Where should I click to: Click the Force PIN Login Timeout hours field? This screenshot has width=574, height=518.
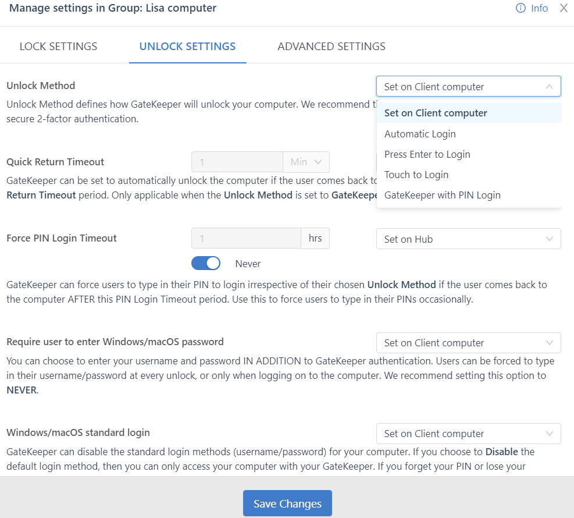pyautogui.click(x=246, y=238)
